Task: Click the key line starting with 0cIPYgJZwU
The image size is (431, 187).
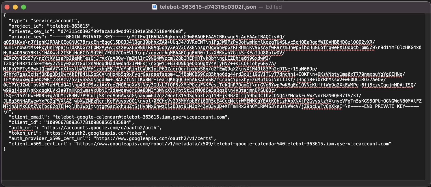Action: [x=209, y=85]
